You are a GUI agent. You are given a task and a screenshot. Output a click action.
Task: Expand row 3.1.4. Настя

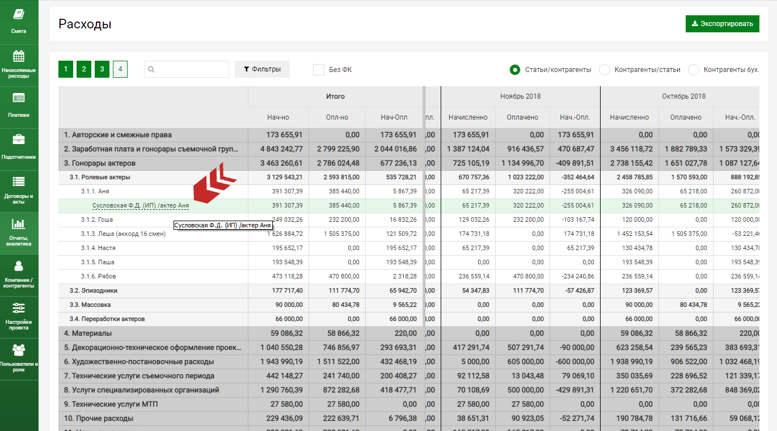tap(153, 248)
